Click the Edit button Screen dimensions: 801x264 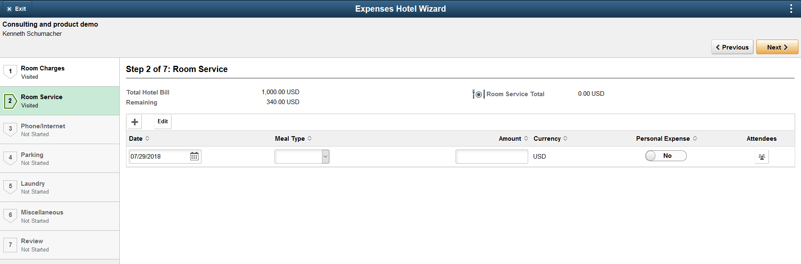tap(162, 122)
